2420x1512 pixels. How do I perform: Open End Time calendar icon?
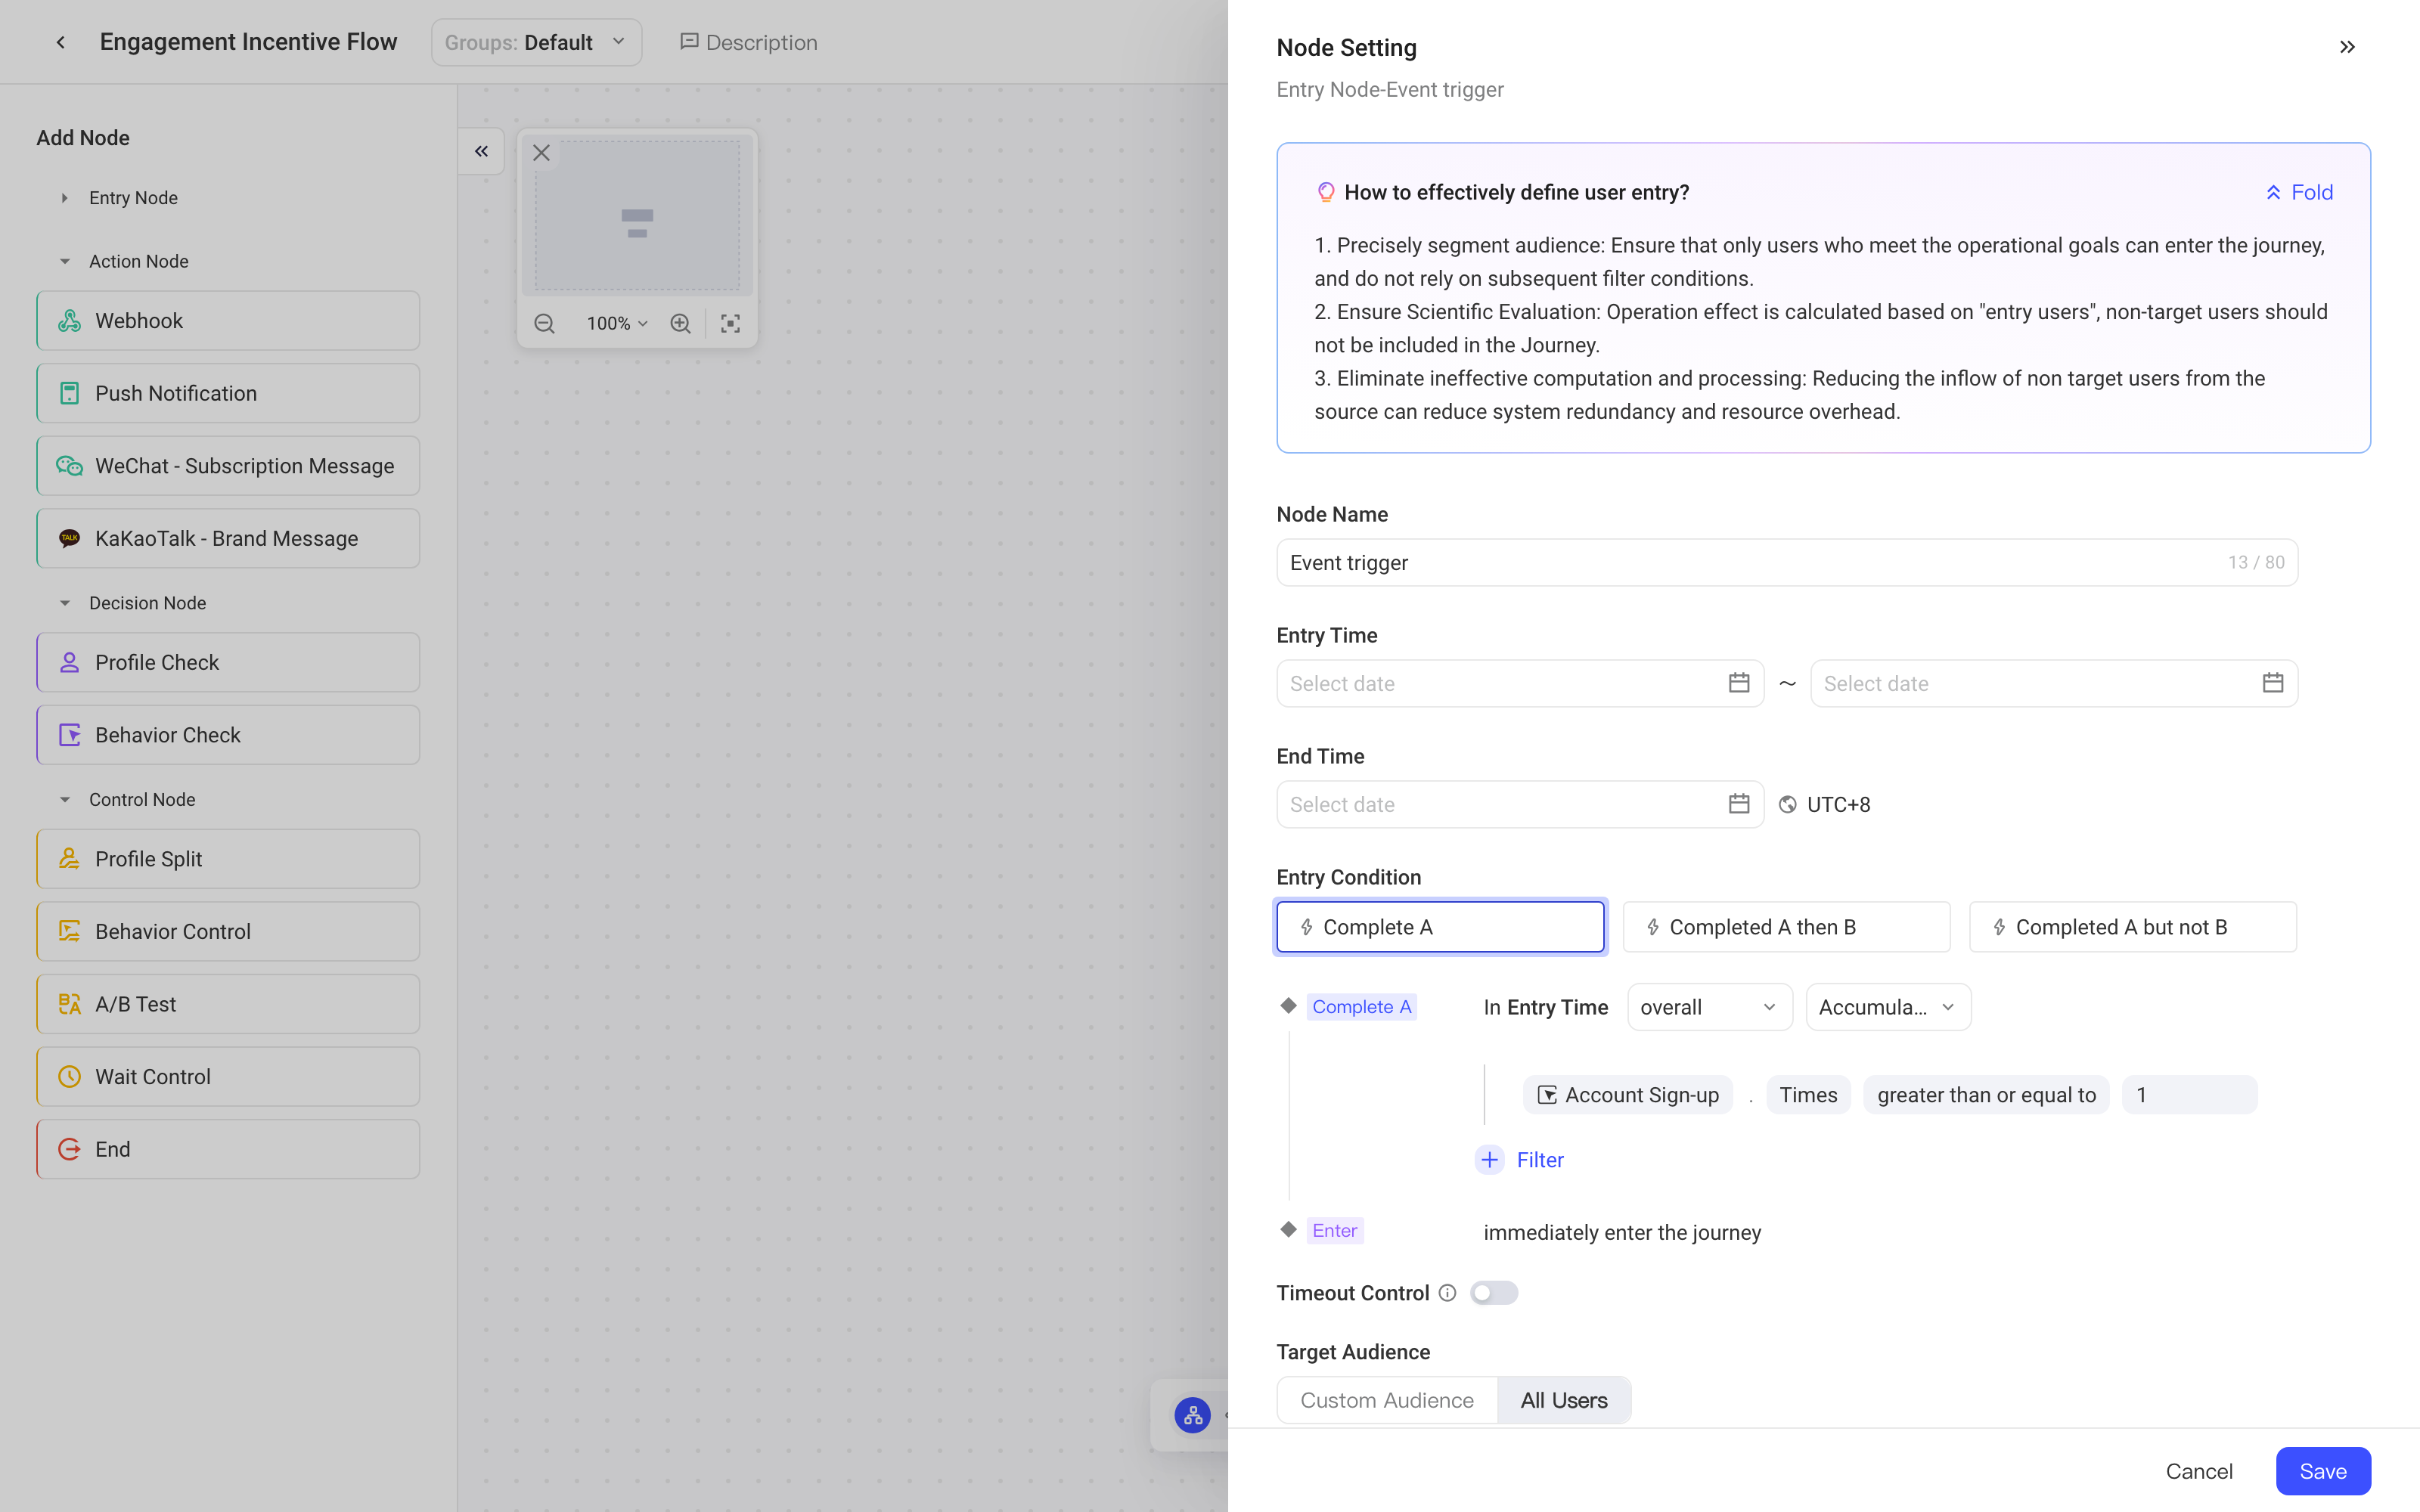click(1739, 804)
